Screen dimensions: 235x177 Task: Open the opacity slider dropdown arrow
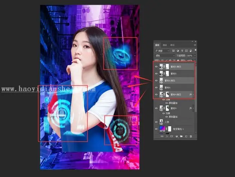point(195,55)
